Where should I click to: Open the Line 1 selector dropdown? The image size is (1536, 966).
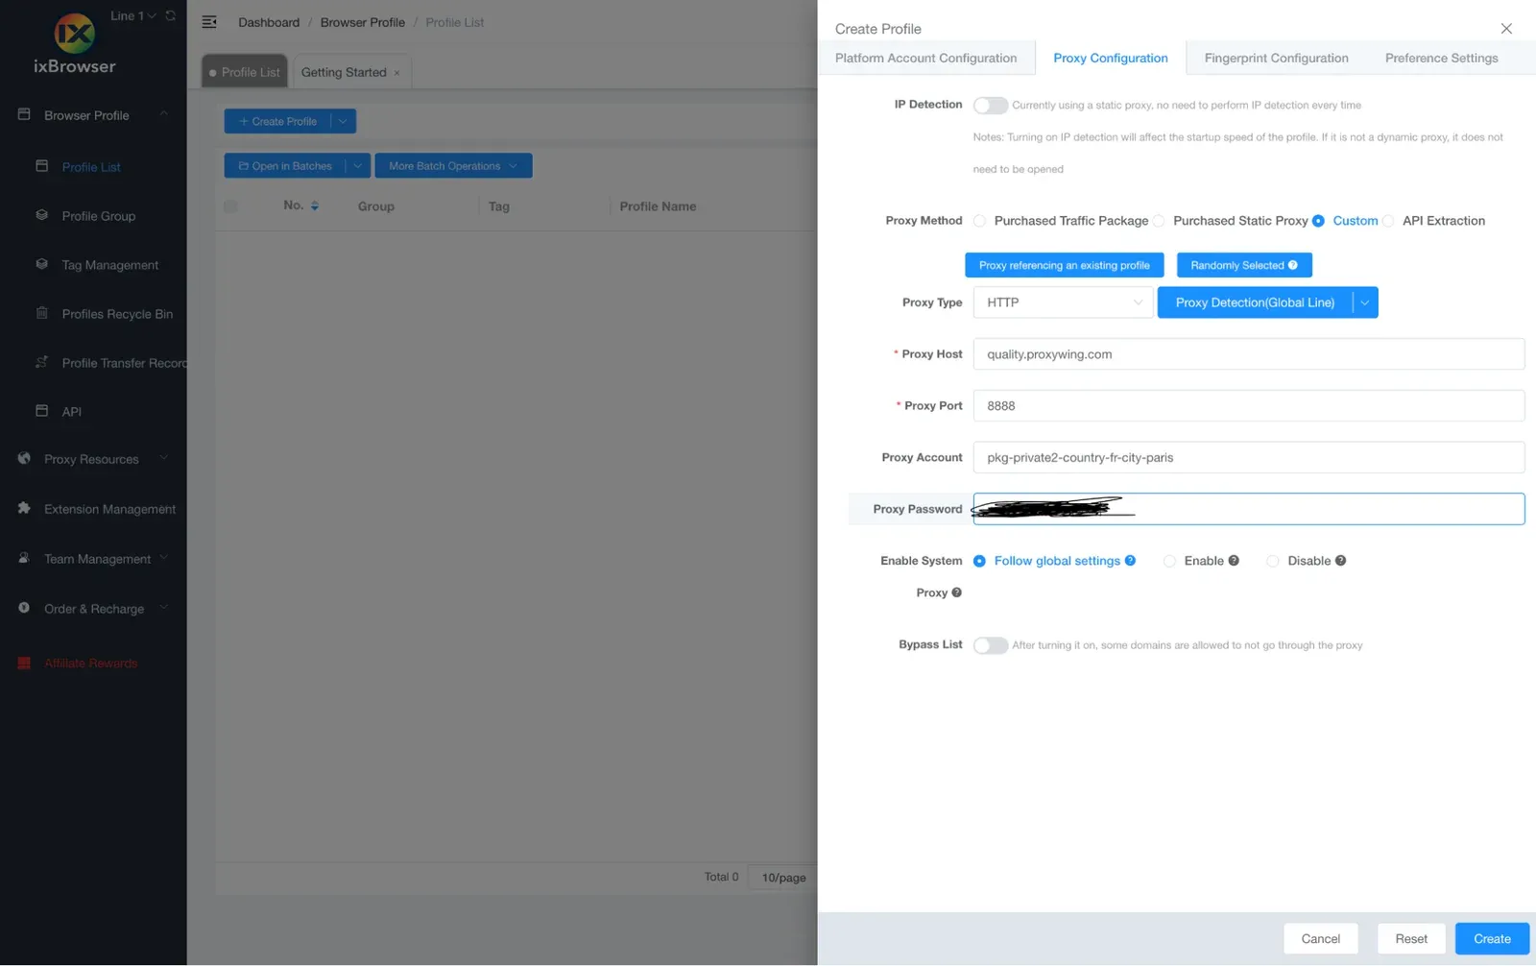[x=133, y=15]
